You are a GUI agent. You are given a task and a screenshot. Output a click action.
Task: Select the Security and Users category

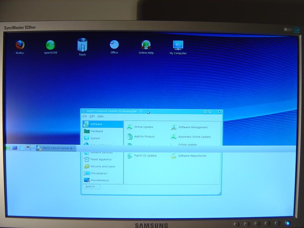click(x=103, y=166)
